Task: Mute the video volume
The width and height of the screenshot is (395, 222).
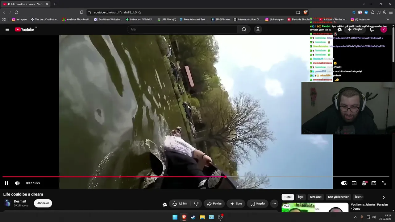Action: [17, 183]
